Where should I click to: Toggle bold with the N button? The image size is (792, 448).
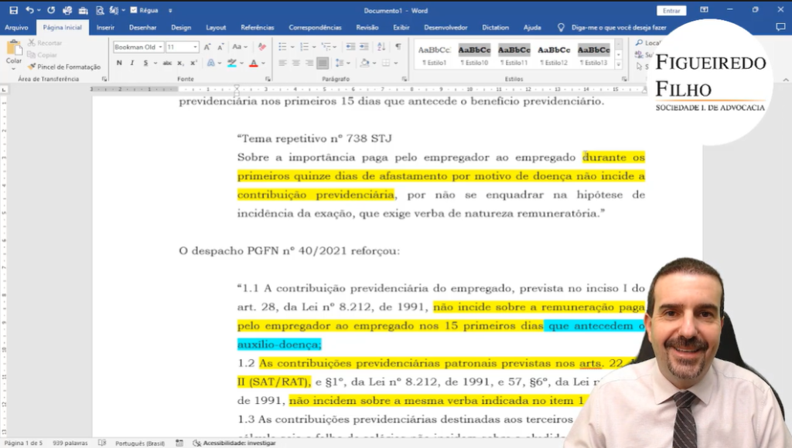click(119, 63)
